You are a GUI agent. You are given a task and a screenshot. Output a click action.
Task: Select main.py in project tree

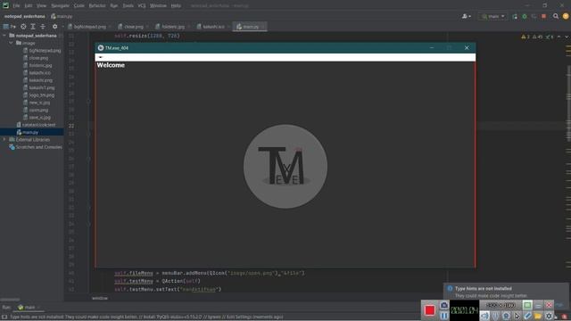point(28,132)
